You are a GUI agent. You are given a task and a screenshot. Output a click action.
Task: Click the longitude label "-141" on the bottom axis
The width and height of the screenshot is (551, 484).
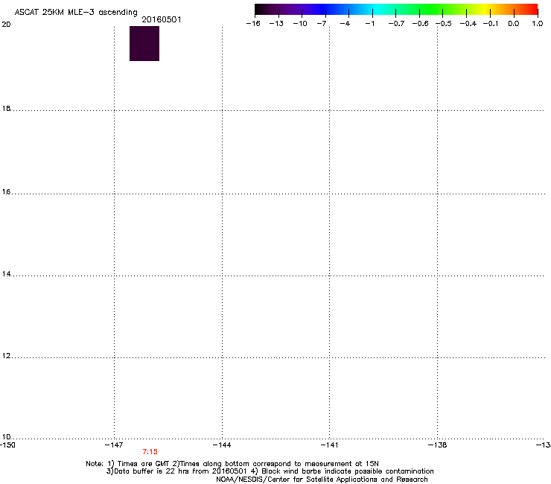(329, 445)
